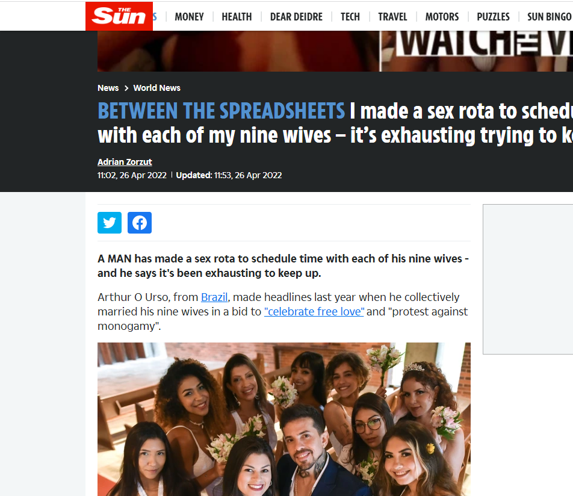Click the wedding group photo
573x496 pixels.
[x=284, y=419]
